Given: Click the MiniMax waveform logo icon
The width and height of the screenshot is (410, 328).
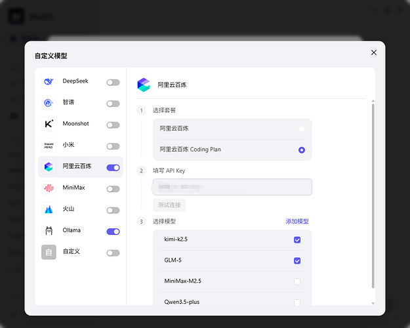Looking at the screenshot, I should [x=49, y=188].
